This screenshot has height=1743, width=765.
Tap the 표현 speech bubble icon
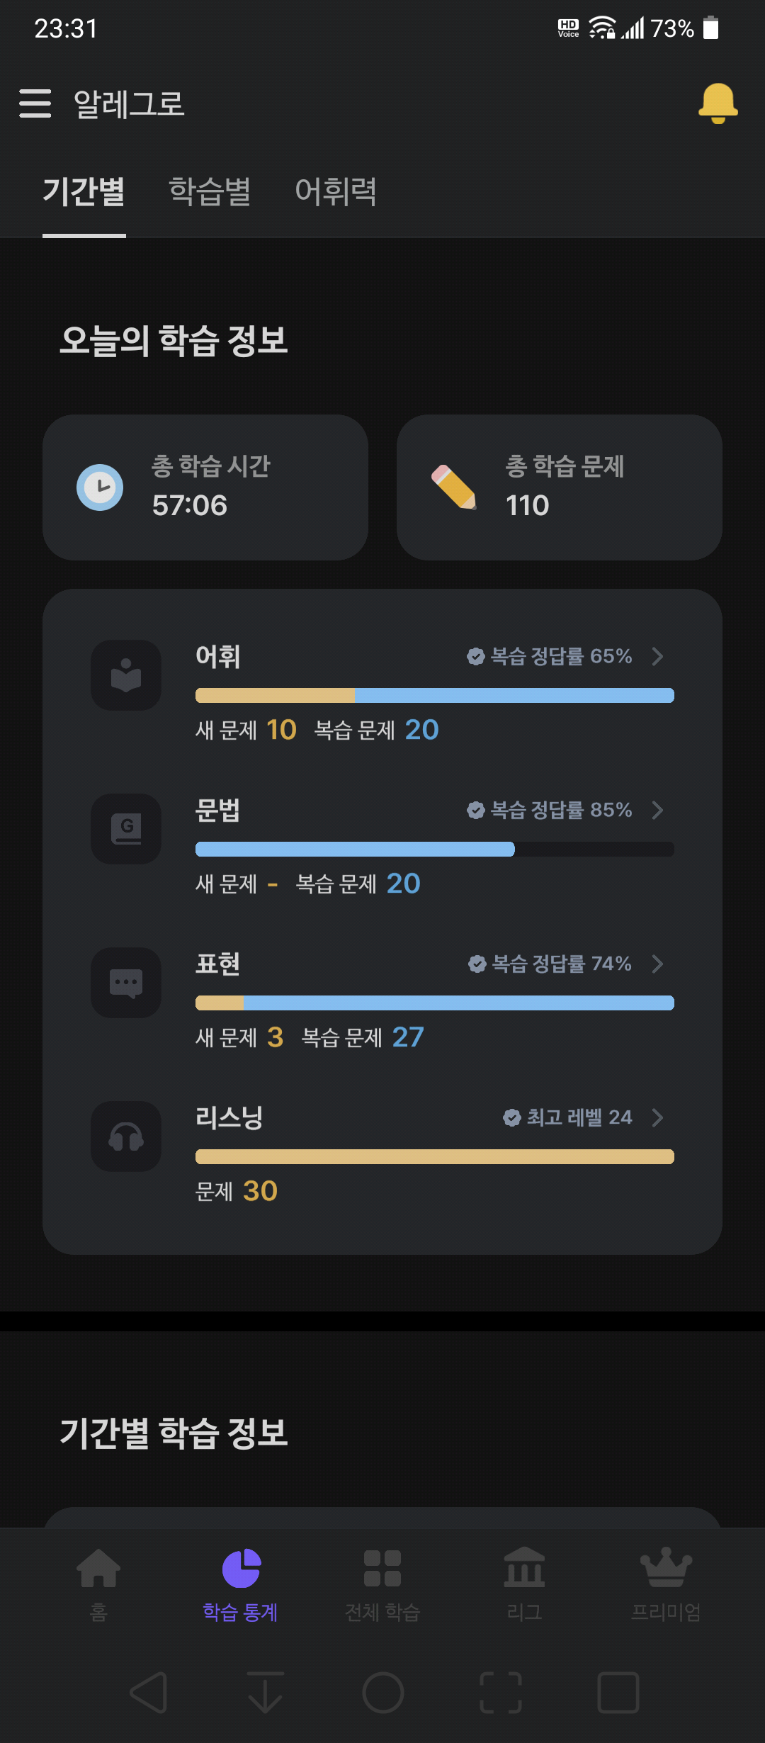pyautogui.click(x=126, y=983)
